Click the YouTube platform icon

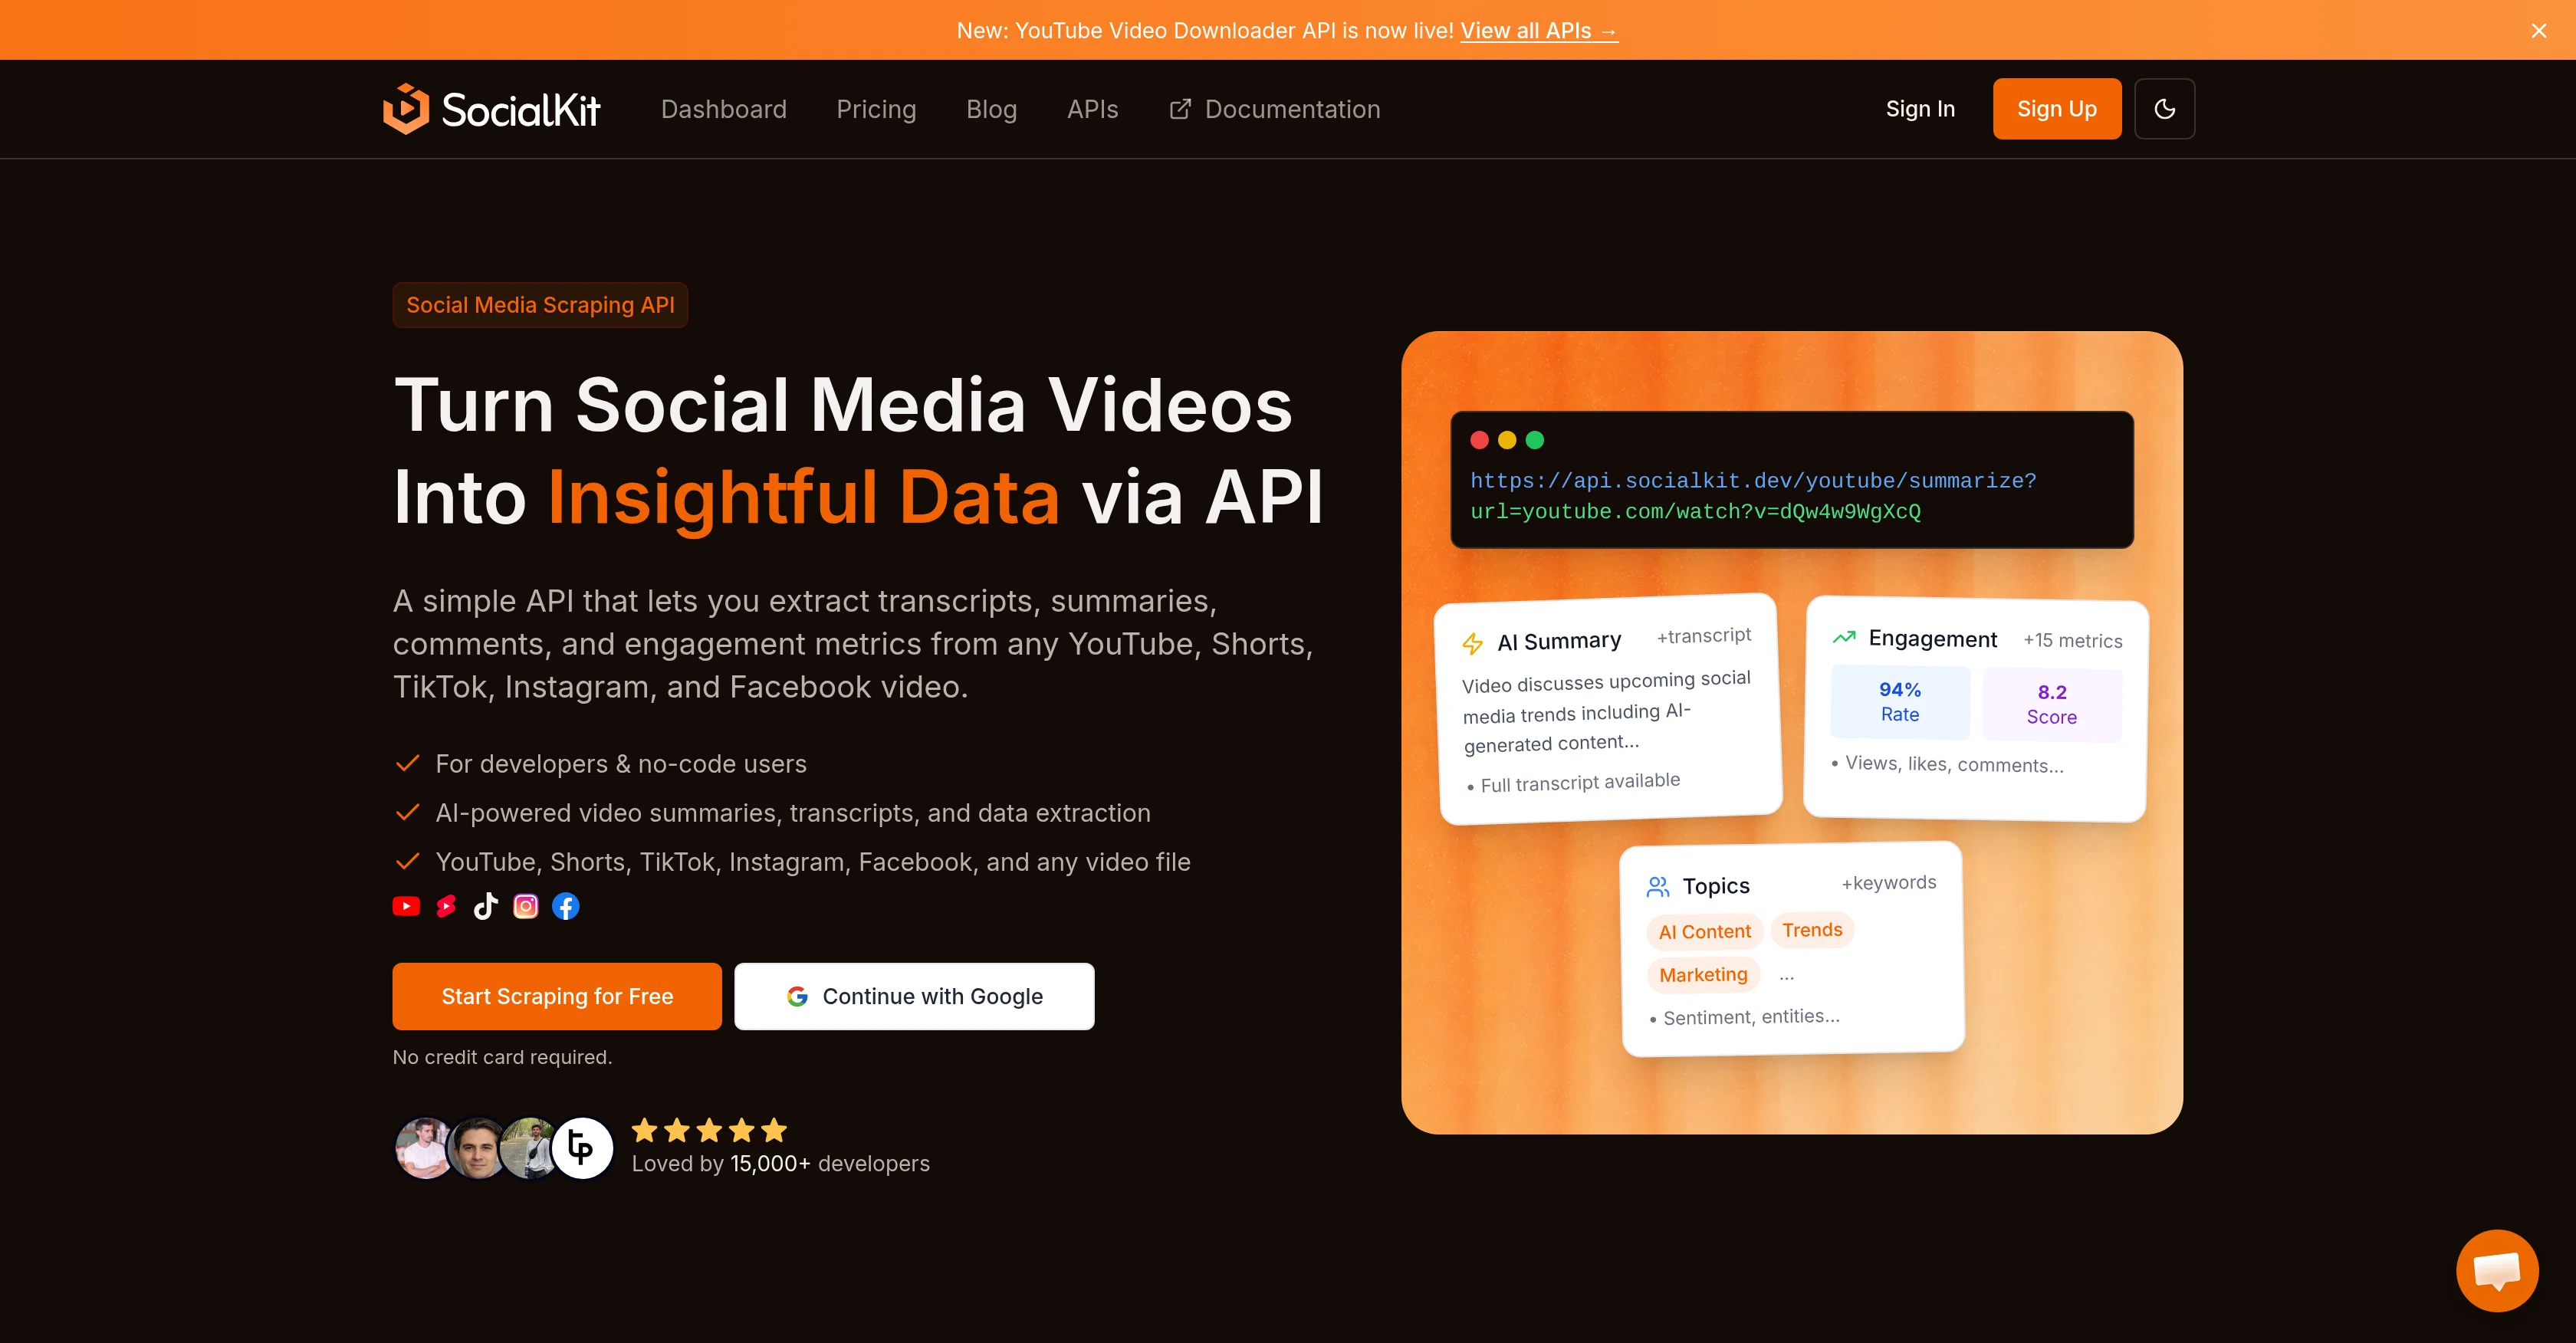tap(406, 906)
